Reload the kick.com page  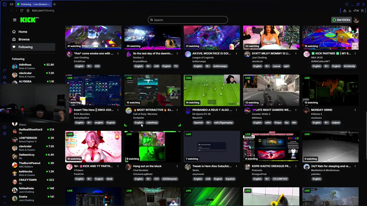(x=22, y=11)
